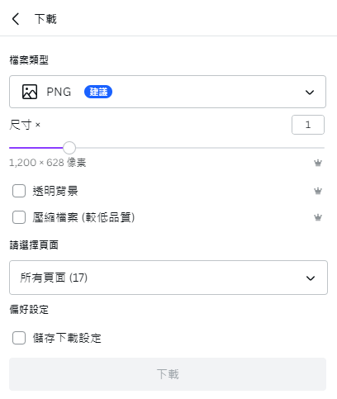
Task: Click the 儲存下載設定 label text
Action: click(67, 338)
